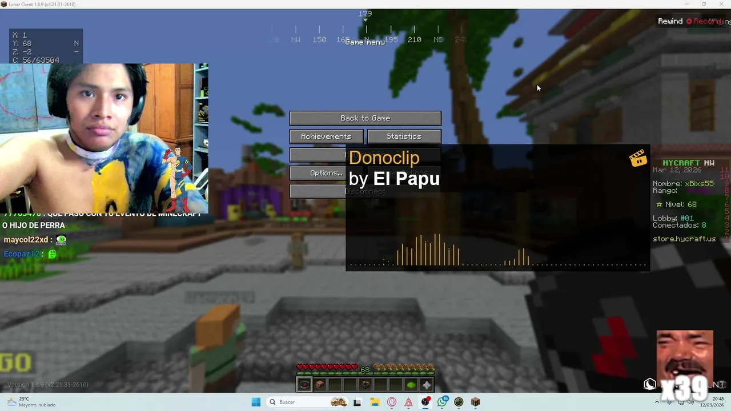Open WhatsApp from the taskbar
The height and width of the screenshot is (411, 731).
pyautogui.click(x=442, y=402)
